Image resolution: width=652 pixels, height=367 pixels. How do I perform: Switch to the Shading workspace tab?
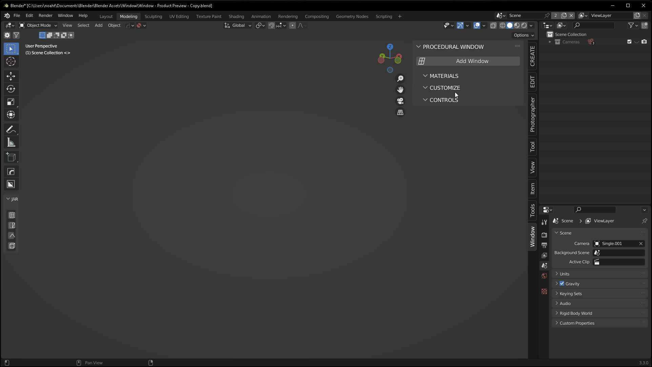click(236, 16)
